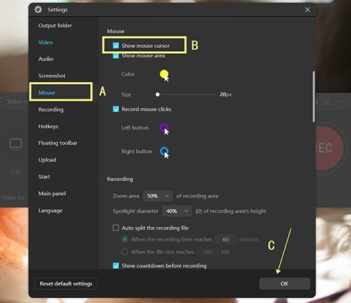Select 'When the recording time reaches' radio

pos(125,239)
